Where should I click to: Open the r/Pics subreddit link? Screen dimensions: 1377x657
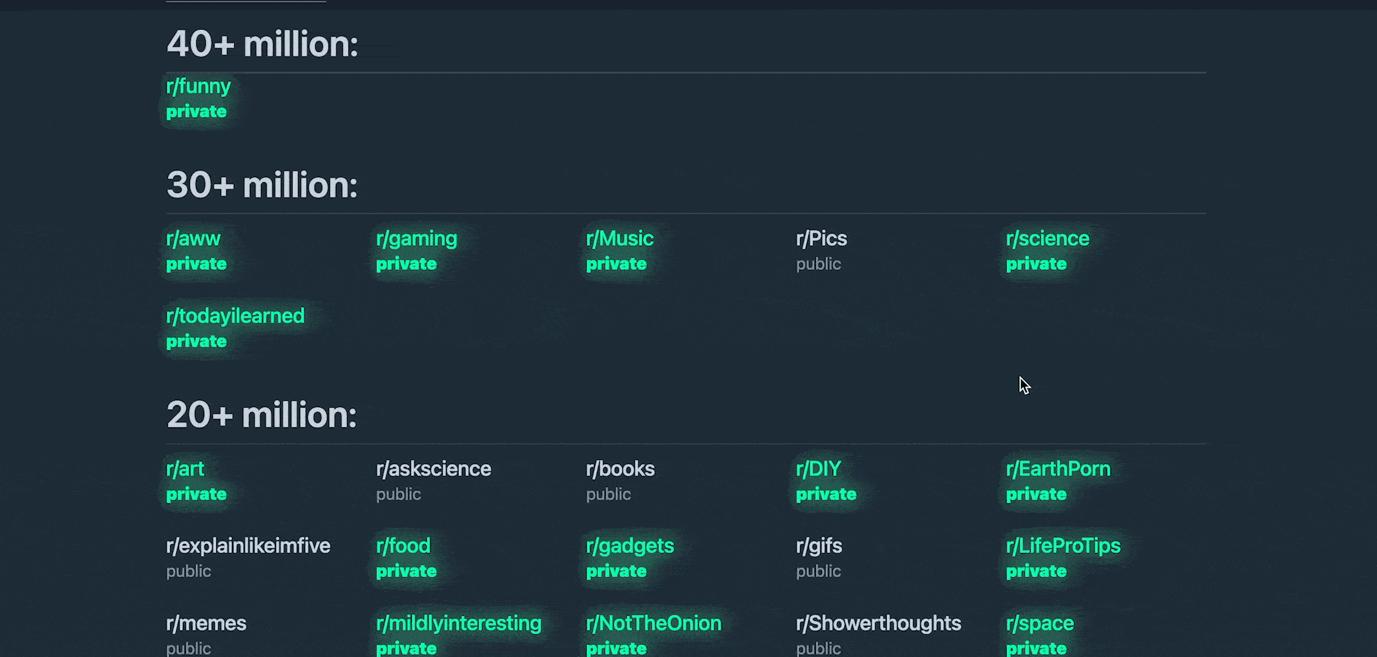click(821, 238)
